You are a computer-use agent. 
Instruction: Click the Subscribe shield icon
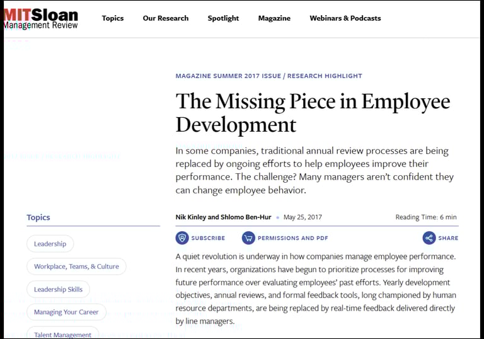point(182,238)
